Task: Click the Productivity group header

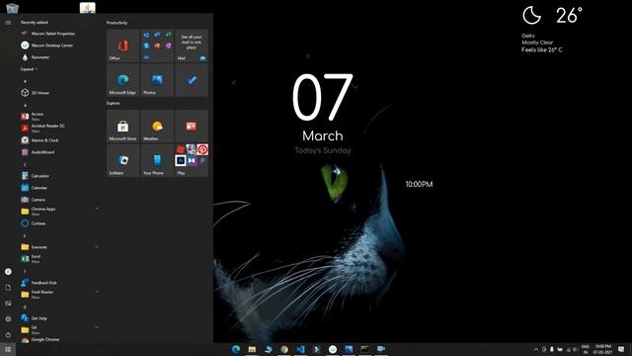Action: (x=117, y=23)
